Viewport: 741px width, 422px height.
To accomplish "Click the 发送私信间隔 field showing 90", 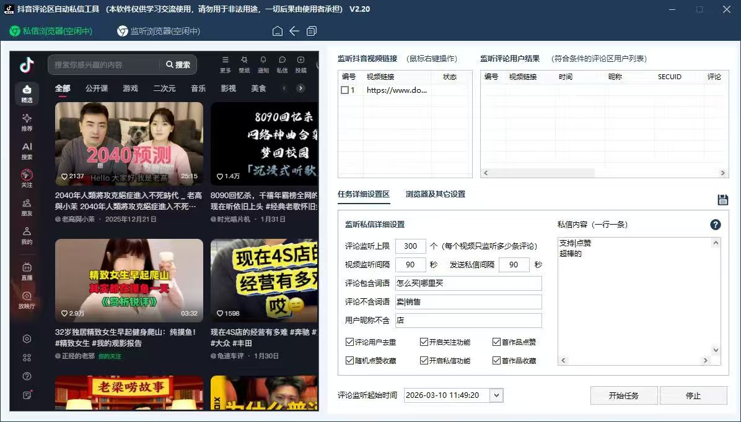I will [514, 265].
